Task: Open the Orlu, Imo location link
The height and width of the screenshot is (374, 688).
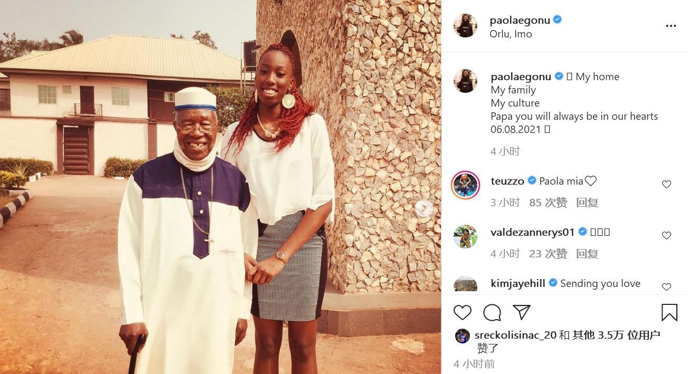Action: [511, 34]
